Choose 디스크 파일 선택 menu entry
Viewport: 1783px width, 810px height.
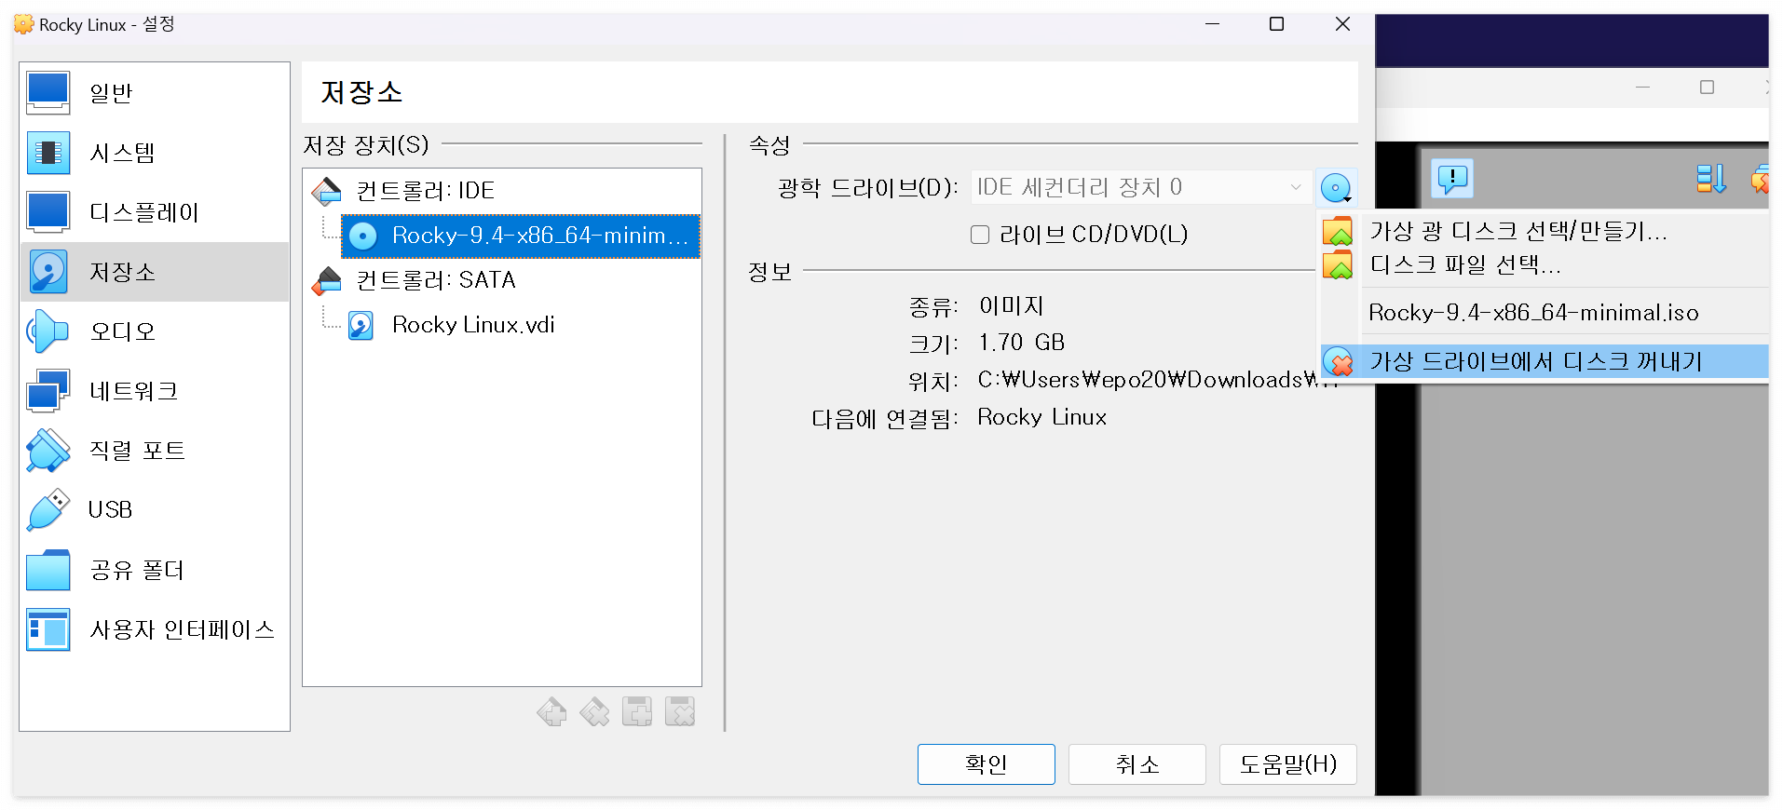[x=1545, y=265]
